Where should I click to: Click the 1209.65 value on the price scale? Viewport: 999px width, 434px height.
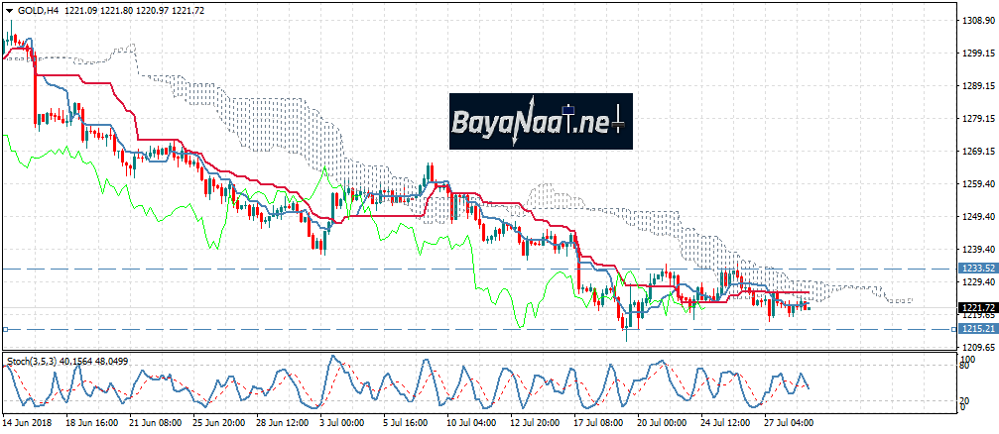975,348
